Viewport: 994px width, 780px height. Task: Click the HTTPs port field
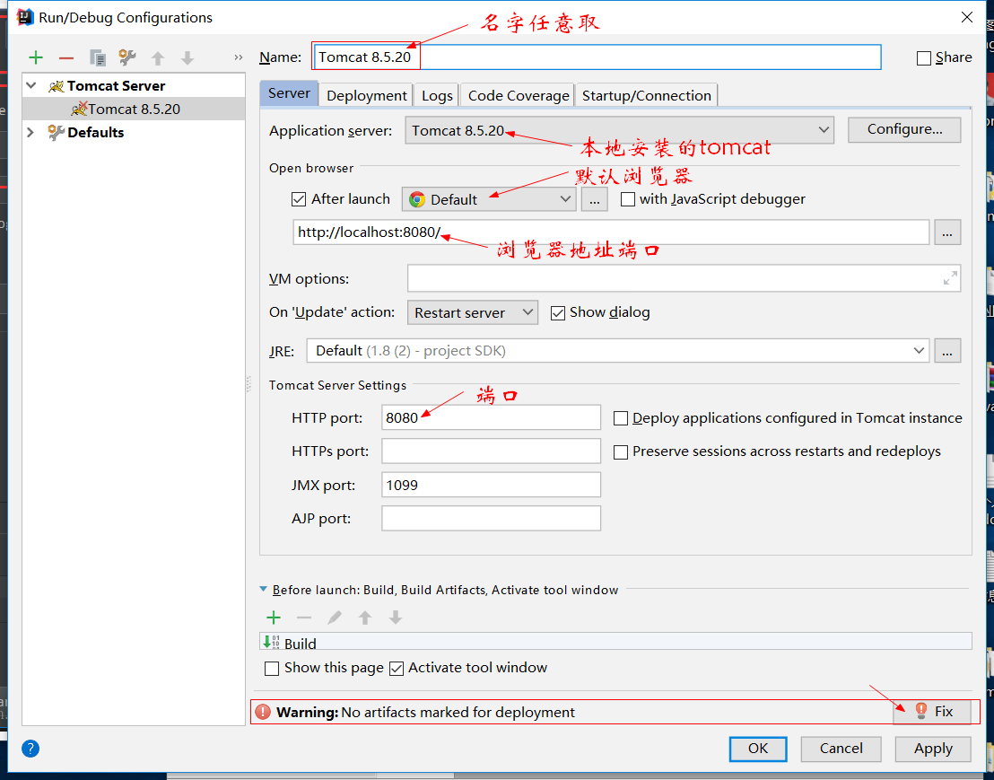pos(491,451)
